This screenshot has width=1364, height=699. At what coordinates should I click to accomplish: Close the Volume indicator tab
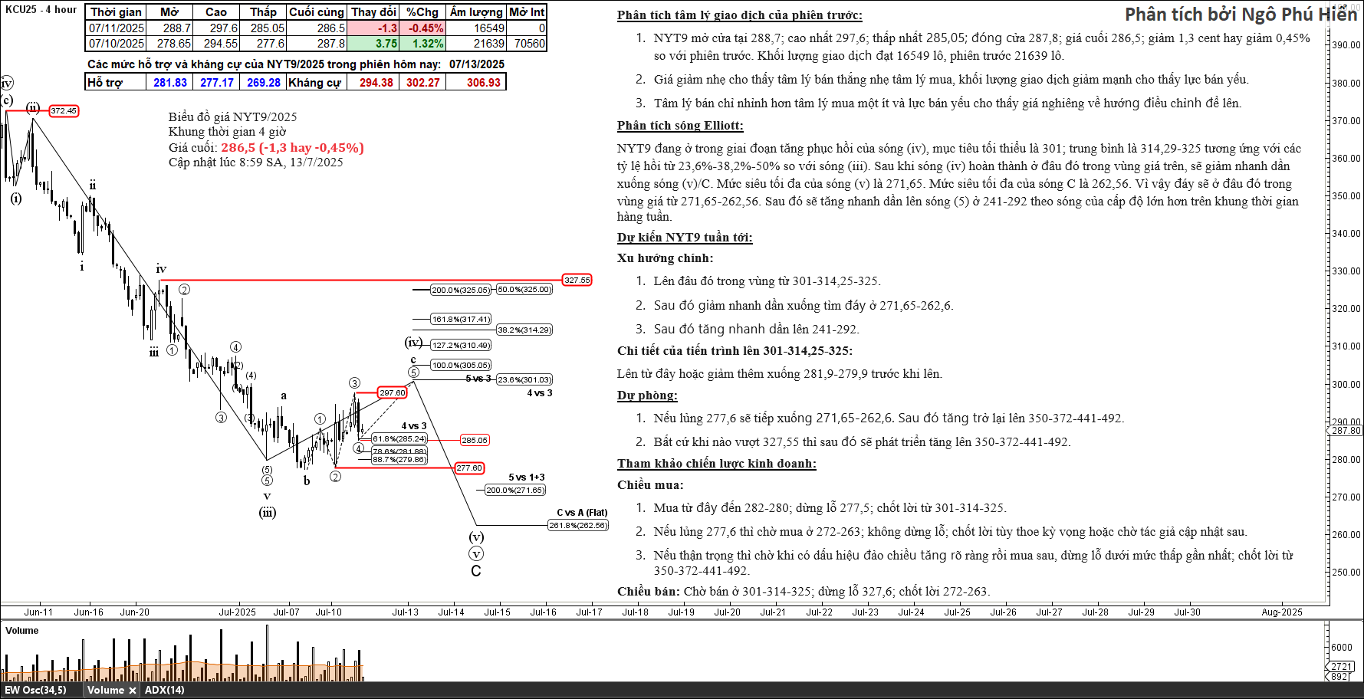pos(132,691)
